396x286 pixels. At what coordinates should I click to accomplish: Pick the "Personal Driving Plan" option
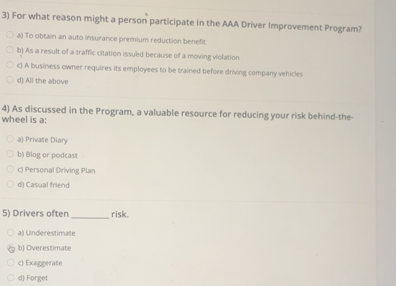click(x=10, y=170)
